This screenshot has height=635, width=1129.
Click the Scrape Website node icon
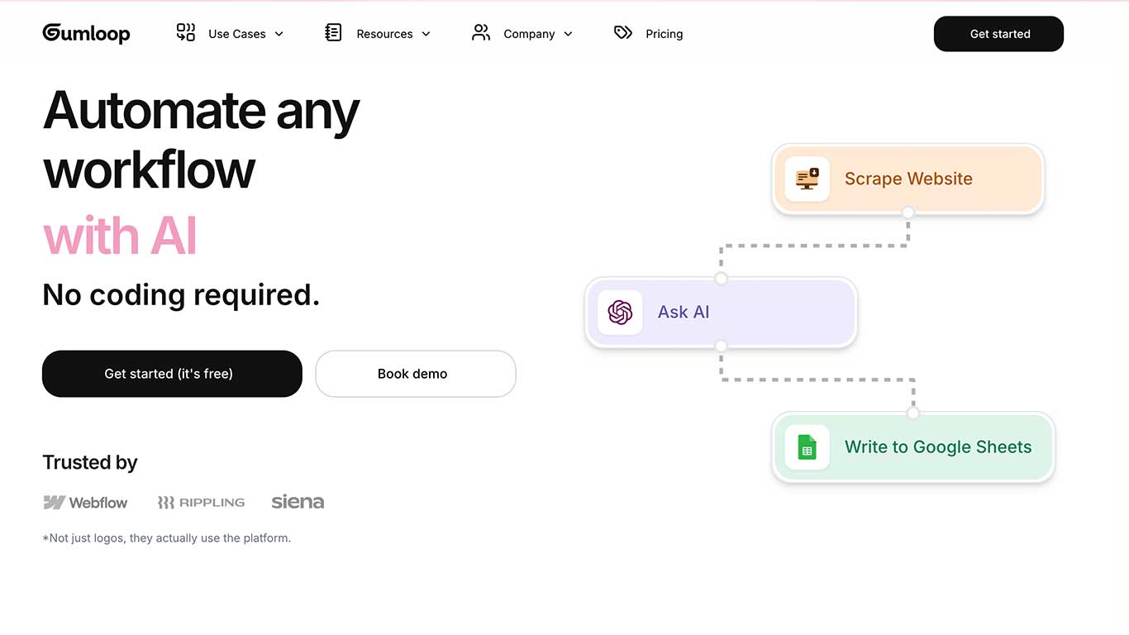807,179
